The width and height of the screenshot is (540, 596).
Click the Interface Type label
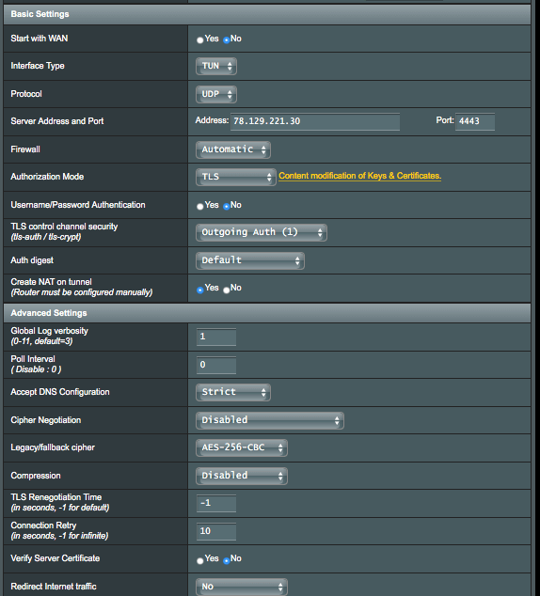[x=38, y=66]
